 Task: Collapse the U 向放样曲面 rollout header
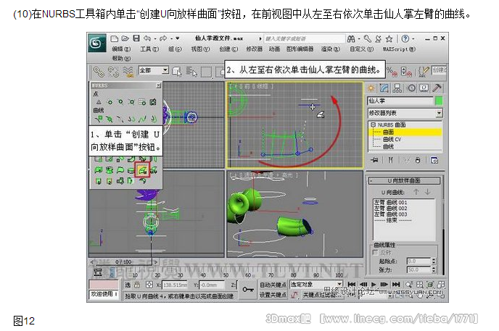(x=404, y=180)
